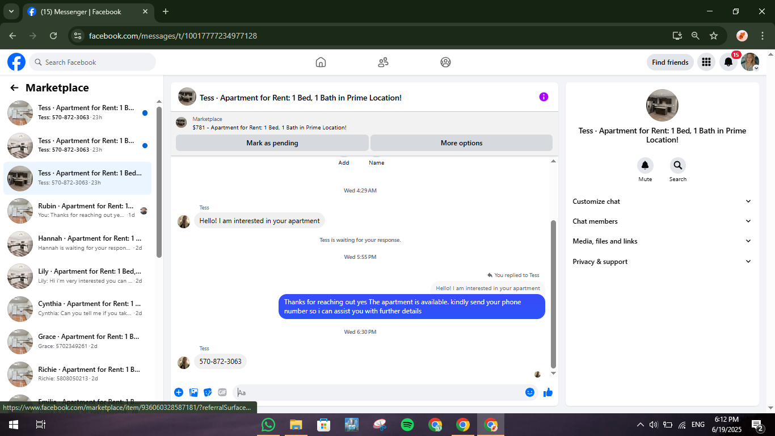Search in conversation using magnifier icon
The width and height of the screenshot is (775, 436).
click(677, 166)
